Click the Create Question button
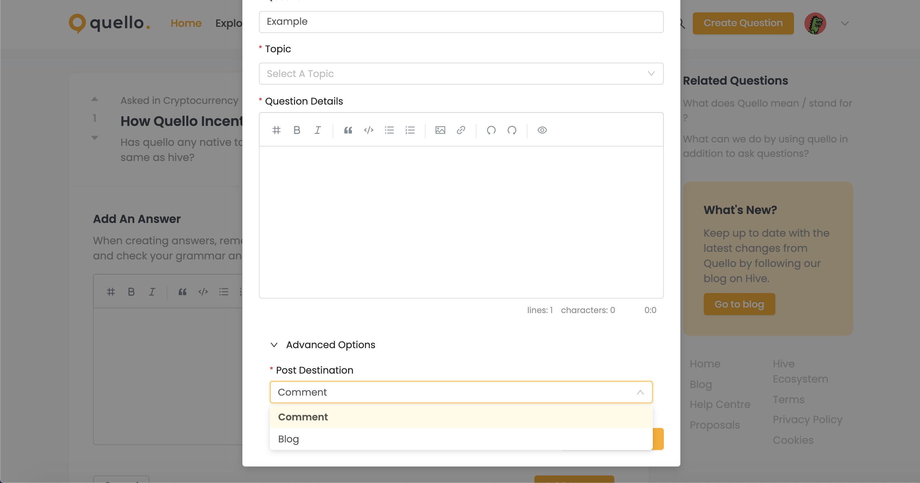 [743, 23]
